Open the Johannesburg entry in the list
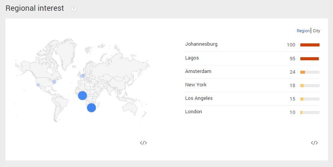Screen dimensions: 333x167 [201, 44]
